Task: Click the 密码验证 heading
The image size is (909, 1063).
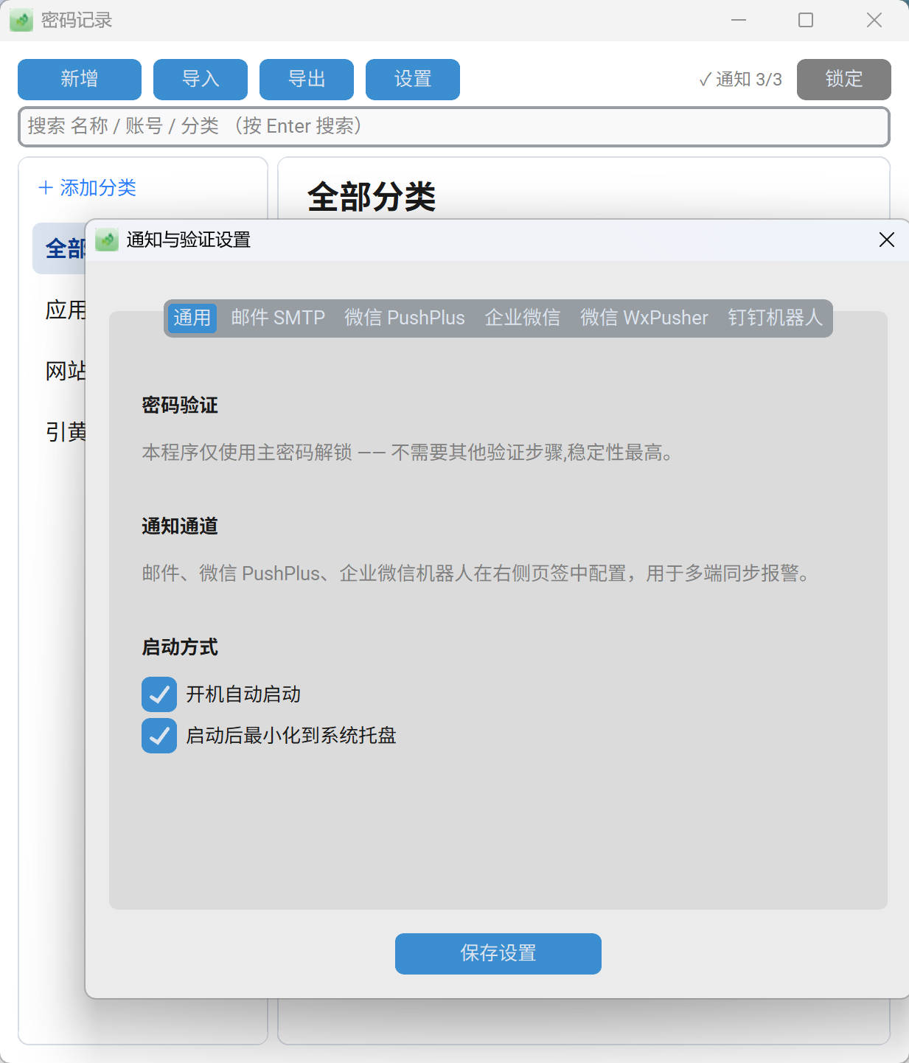Action: click(x=180, y=405)
